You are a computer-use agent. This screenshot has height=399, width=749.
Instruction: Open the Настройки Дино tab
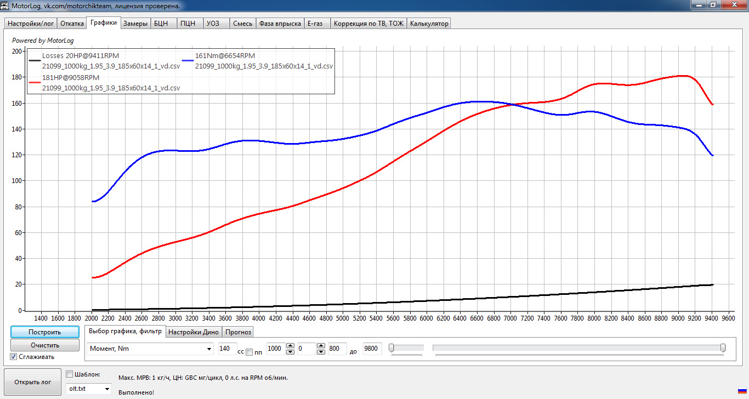(x=194, y=332)
